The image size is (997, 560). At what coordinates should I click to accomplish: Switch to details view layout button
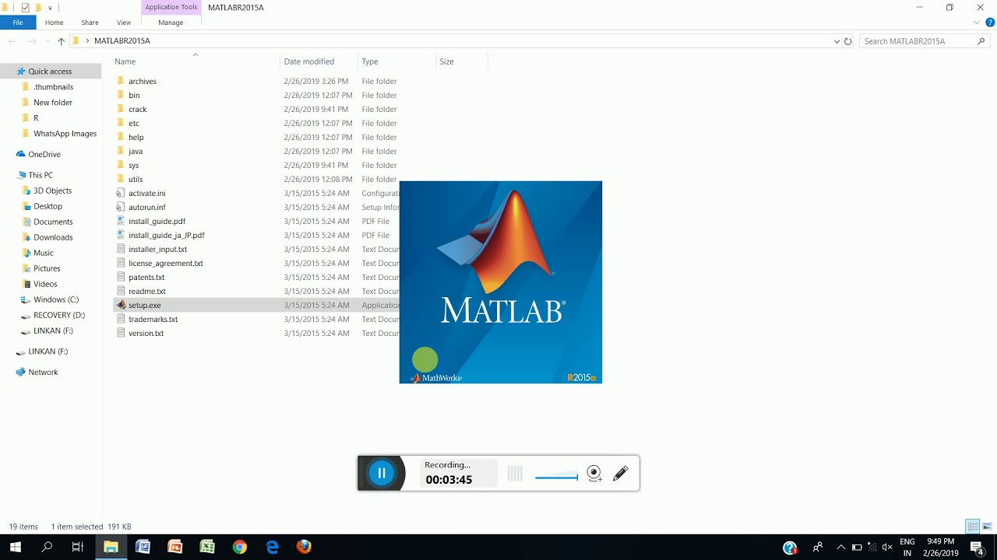[x=972, y=527]
